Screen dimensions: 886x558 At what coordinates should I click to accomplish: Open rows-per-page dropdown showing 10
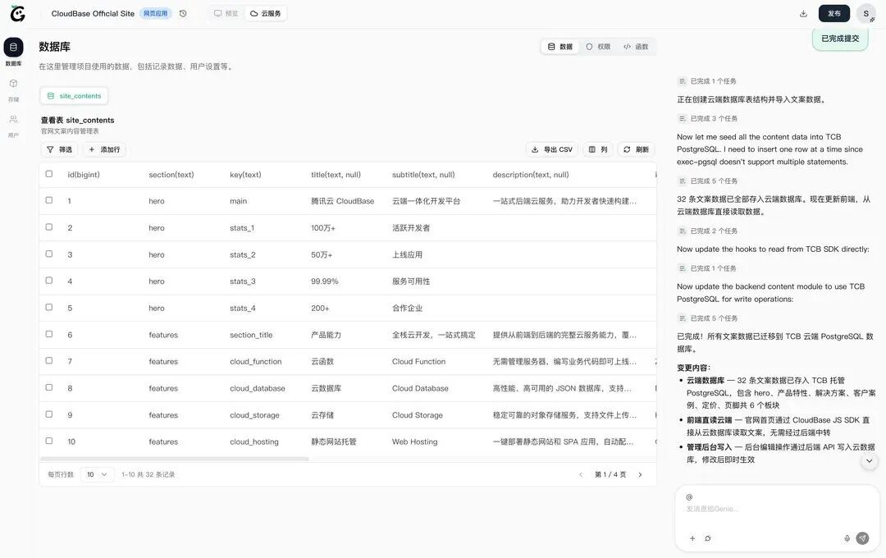click(97, 475)
